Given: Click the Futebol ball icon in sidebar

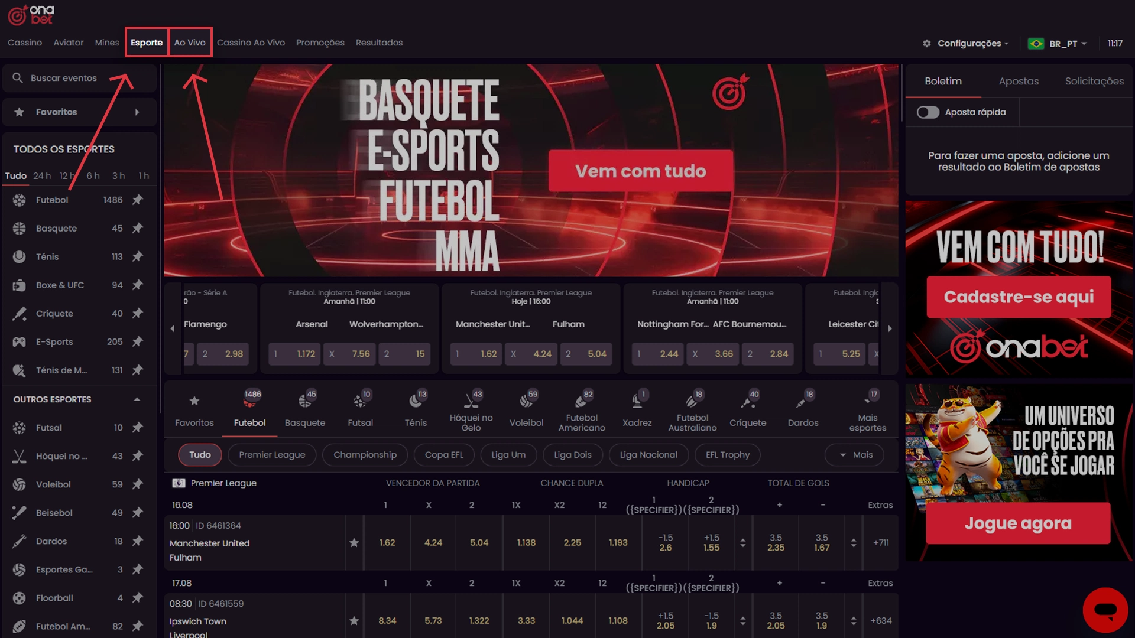Looking at the screenshot, I should coord(20,200).
